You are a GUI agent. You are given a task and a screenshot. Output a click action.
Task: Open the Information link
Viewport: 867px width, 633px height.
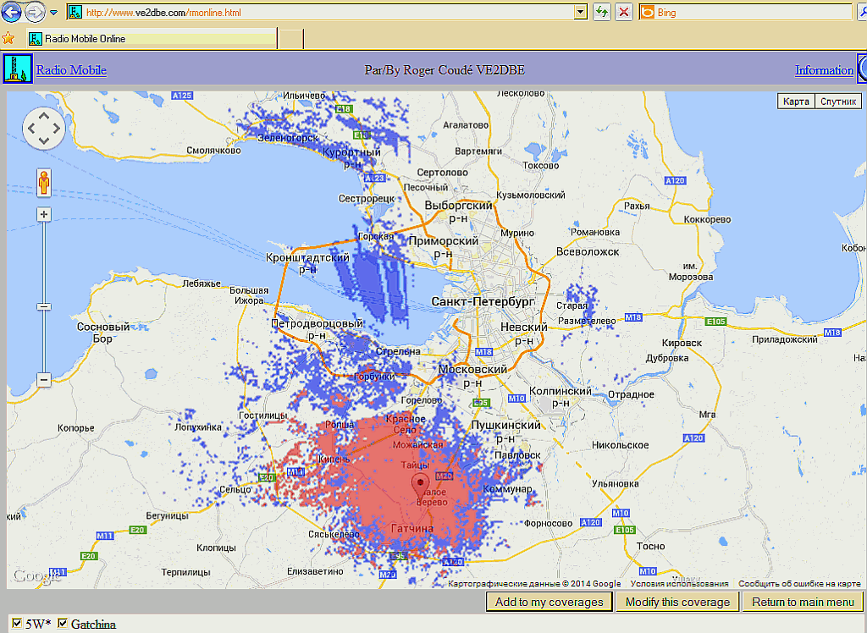[x=823, y=70]
